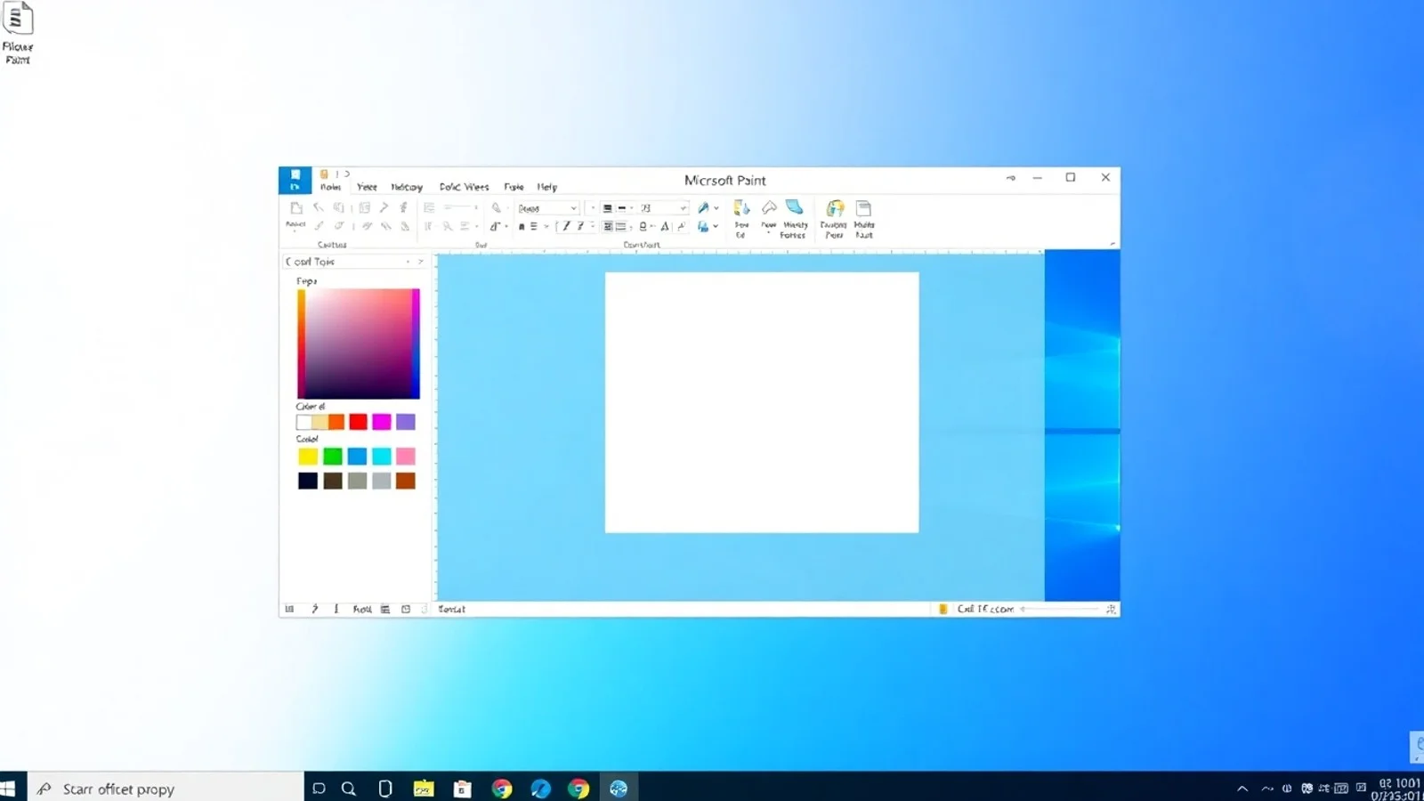Image resolution: width=1424 pixels, height=801 pixels.
Task: Show hidden tray icons chevron
Action: [x=1242, y=789]
